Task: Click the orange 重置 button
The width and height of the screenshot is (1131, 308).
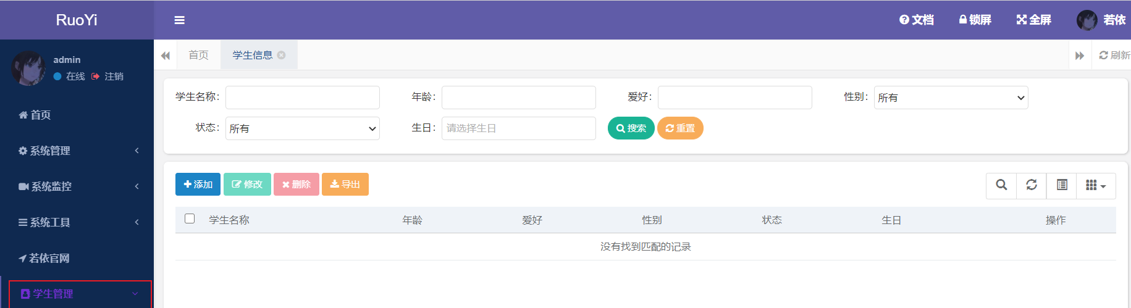Action: [680, 128]
